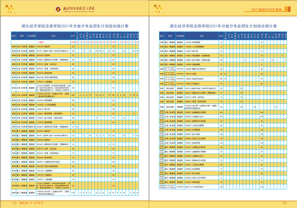
Task: Select 层次 column header in right table
Action: tap(163, 35)
